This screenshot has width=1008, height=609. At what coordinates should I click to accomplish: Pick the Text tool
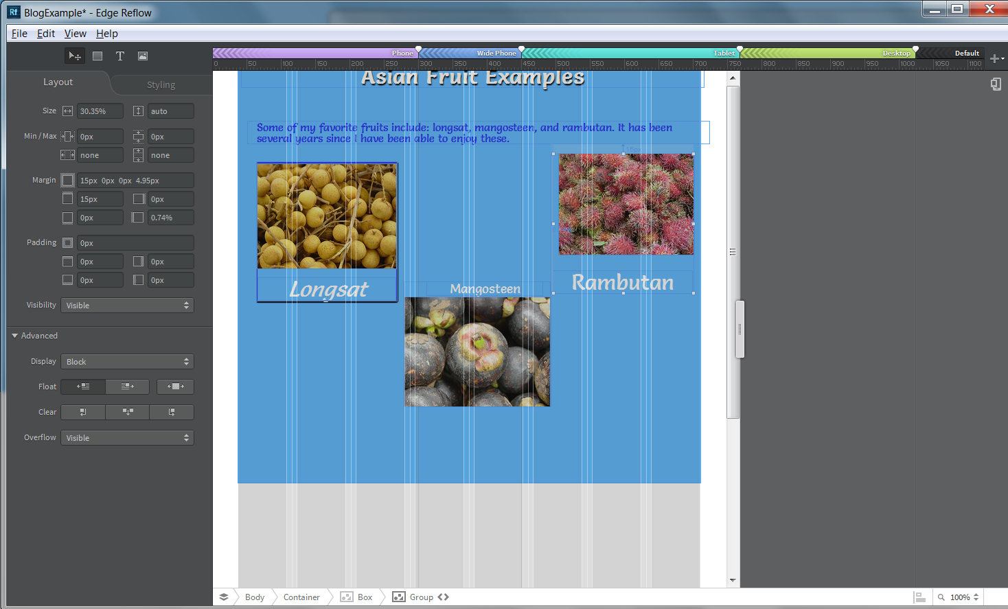120,56
